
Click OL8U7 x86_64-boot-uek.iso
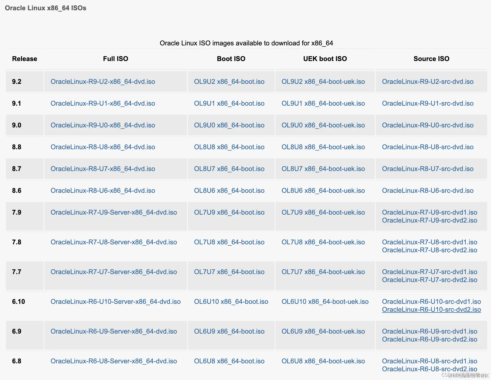[x=323, y=169]
